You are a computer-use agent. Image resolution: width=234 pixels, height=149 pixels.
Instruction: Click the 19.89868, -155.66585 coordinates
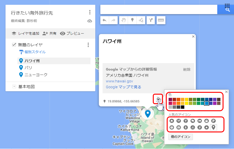[123, 101]
